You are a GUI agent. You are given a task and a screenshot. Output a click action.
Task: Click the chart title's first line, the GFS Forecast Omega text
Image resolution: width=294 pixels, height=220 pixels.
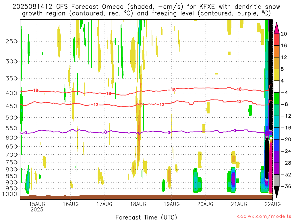(146, 7)
